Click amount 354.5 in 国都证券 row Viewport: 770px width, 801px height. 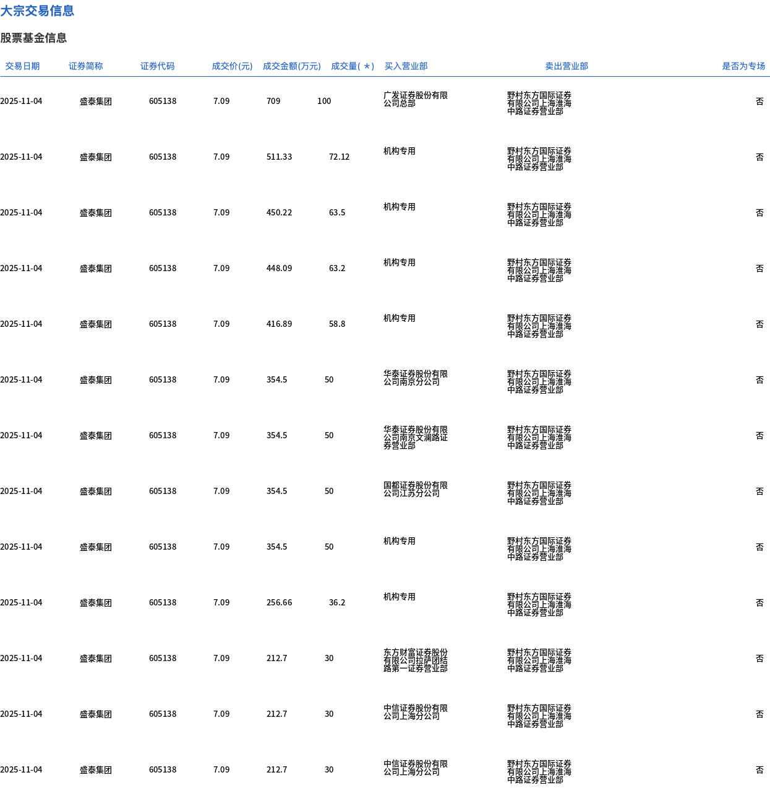pos(277,491)
